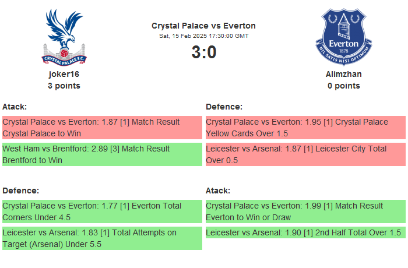Select 2nd Half Total Over 1.5 row
Screen dimensions: 408x268
305,232
